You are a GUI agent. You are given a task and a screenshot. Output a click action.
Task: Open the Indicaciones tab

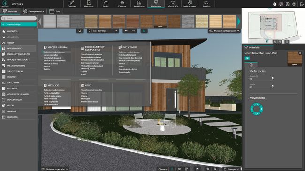pyautogui.click(x=190, y=4)
